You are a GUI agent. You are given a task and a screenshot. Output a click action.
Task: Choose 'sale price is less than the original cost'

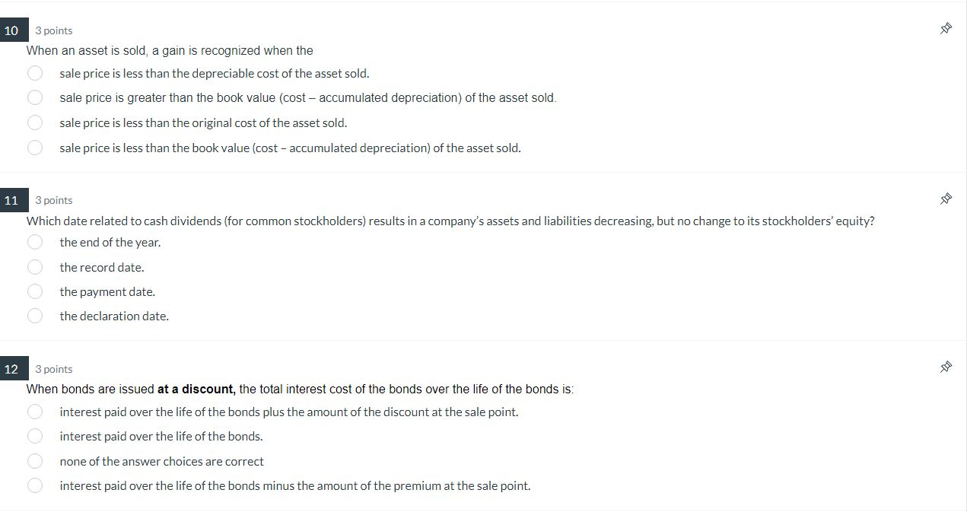tap(35, 122)
